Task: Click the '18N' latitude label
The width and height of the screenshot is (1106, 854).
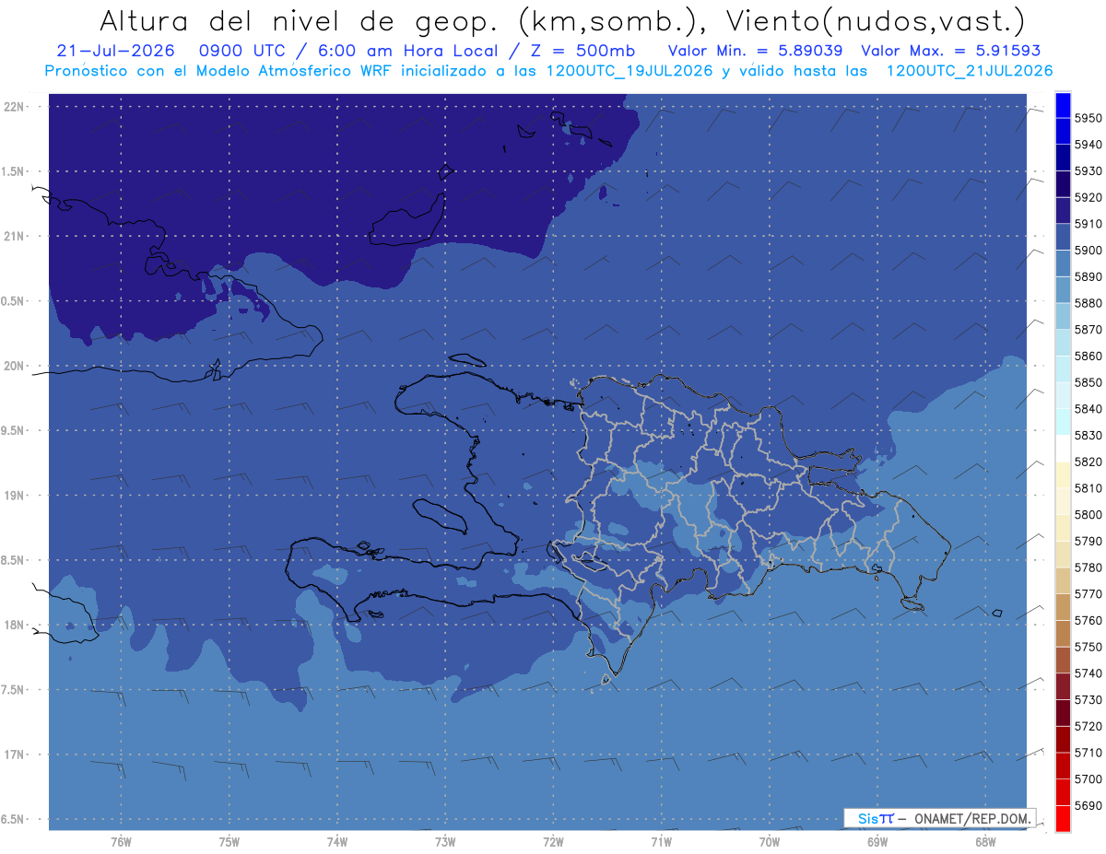Action: tap(15, 625)
